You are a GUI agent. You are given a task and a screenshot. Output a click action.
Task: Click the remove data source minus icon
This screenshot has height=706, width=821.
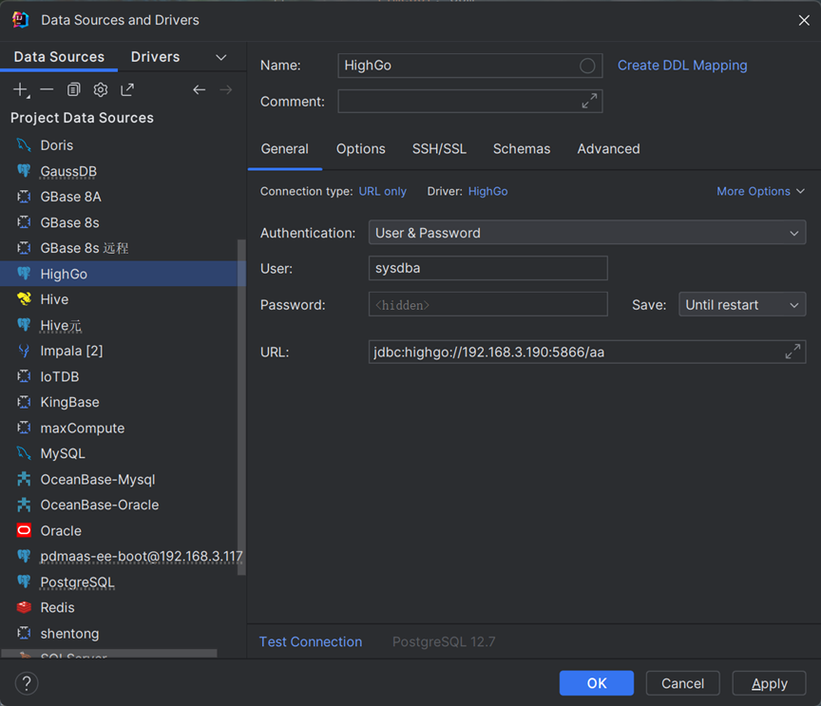pyautogui.click(x=47, y=89)
